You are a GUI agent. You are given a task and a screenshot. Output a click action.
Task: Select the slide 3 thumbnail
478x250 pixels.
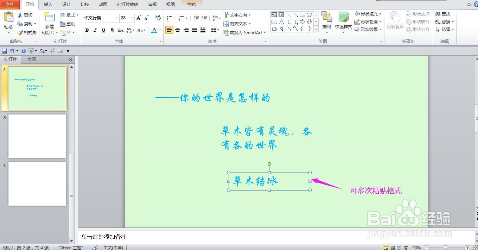pos(37,136)
